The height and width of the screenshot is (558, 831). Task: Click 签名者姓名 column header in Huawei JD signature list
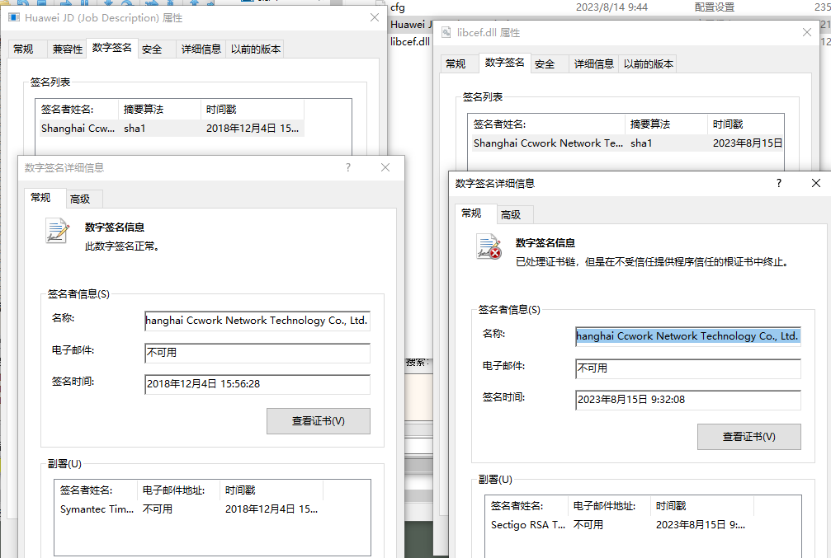tap(78, 110)
